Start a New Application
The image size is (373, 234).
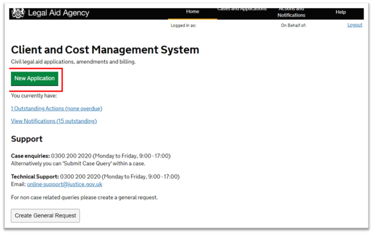coord(35,79)
